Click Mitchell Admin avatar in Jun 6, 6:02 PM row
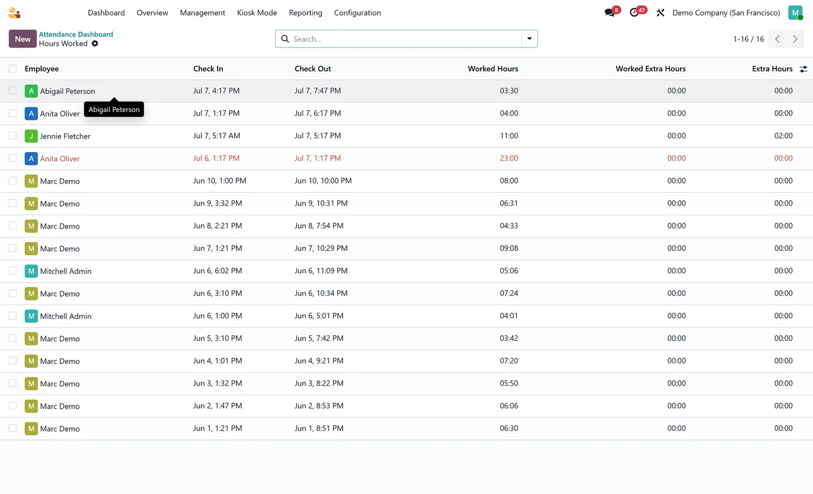Screen dimensions: 813x494 pyautogui.click(x=31, y=271)
